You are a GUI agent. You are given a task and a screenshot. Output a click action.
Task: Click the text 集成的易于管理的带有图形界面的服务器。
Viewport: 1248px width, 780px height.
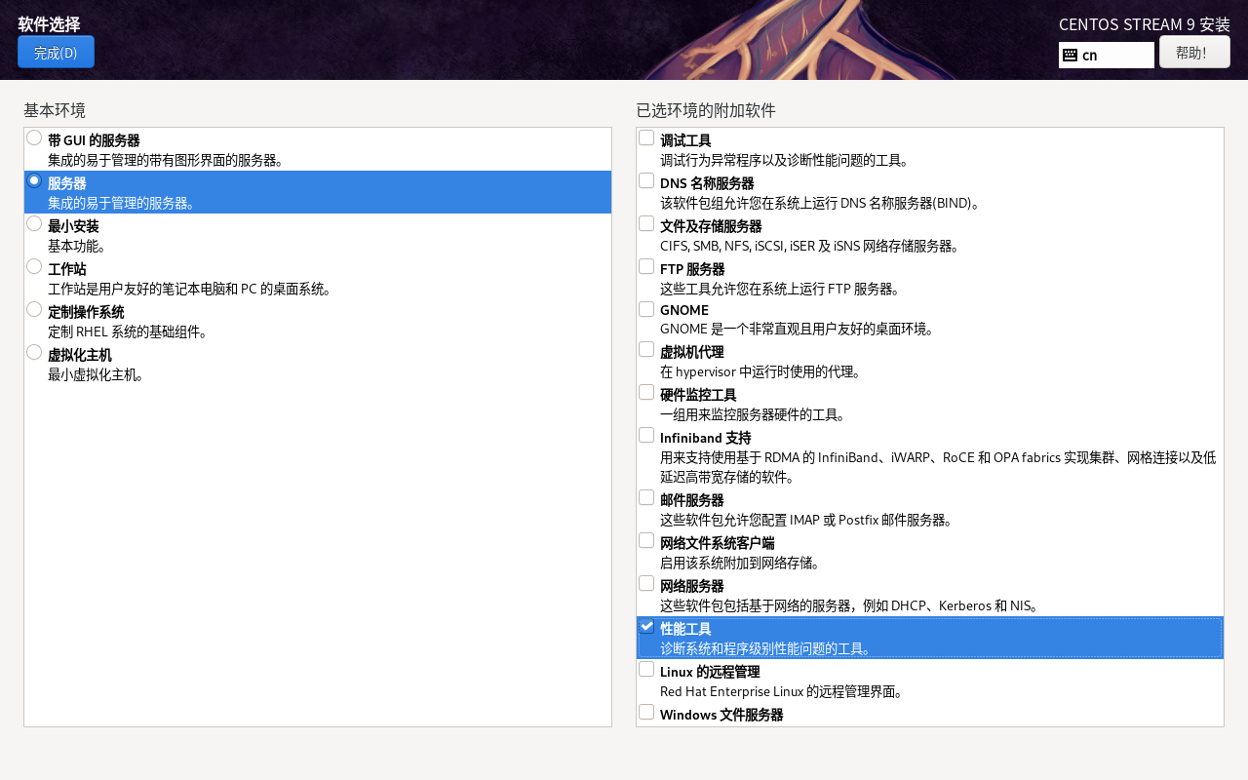tap(166, 160)
